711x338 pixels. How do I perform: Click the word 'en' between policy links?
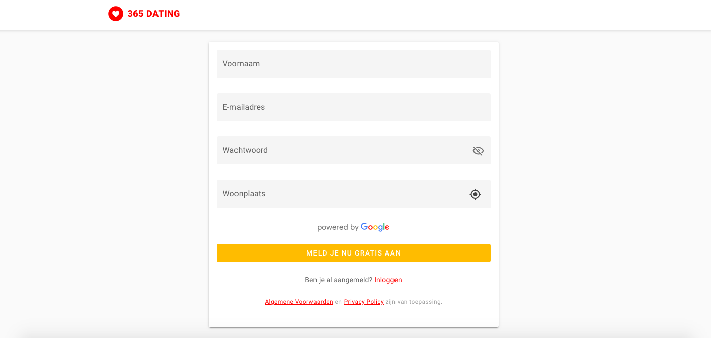(x=338, y=302)
